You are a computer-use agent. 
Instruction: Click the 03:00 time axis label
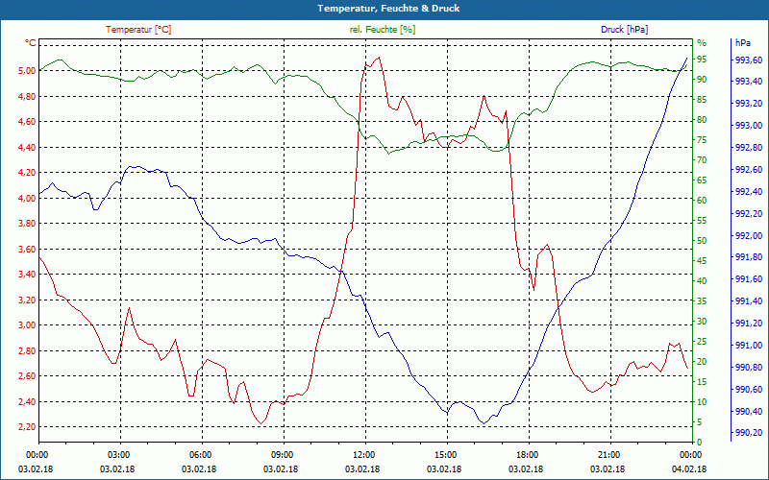119,454
